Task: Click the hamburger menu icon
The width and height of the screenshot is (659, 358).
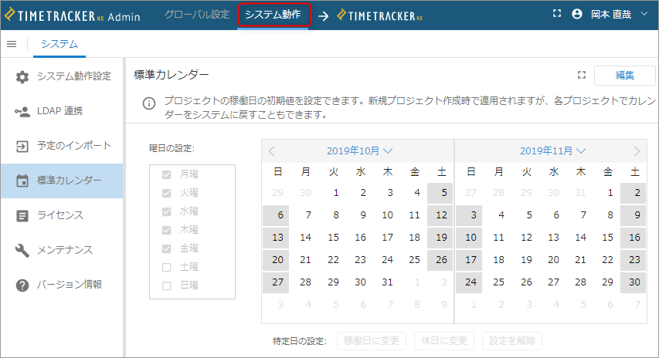Action: [x=12, y=44]
